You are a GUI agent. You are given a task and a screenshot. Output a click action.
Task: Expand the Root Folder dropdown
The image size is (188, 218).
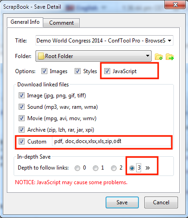tap(147, 56)
